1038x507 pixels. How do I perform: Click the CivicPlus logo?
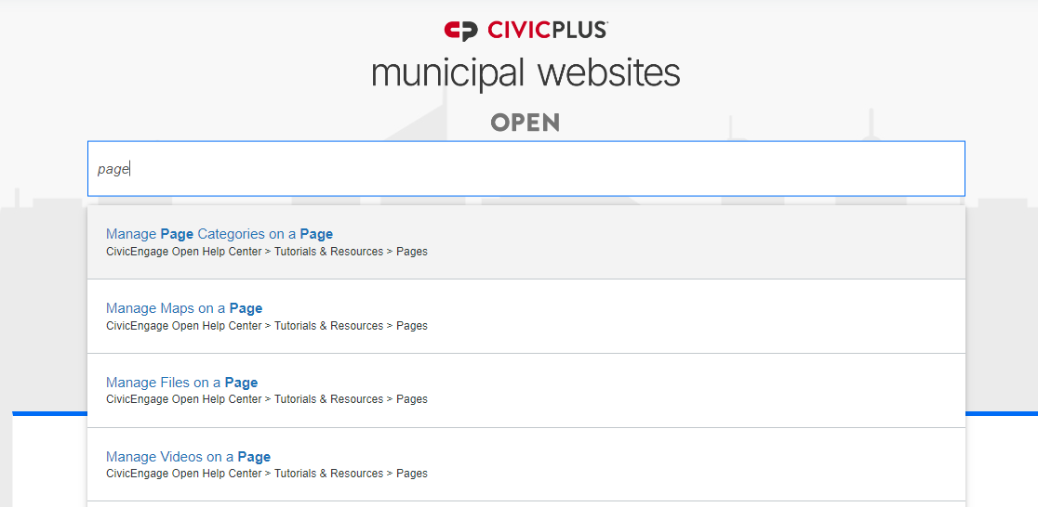pyautogui.click(x=526, y=31)
